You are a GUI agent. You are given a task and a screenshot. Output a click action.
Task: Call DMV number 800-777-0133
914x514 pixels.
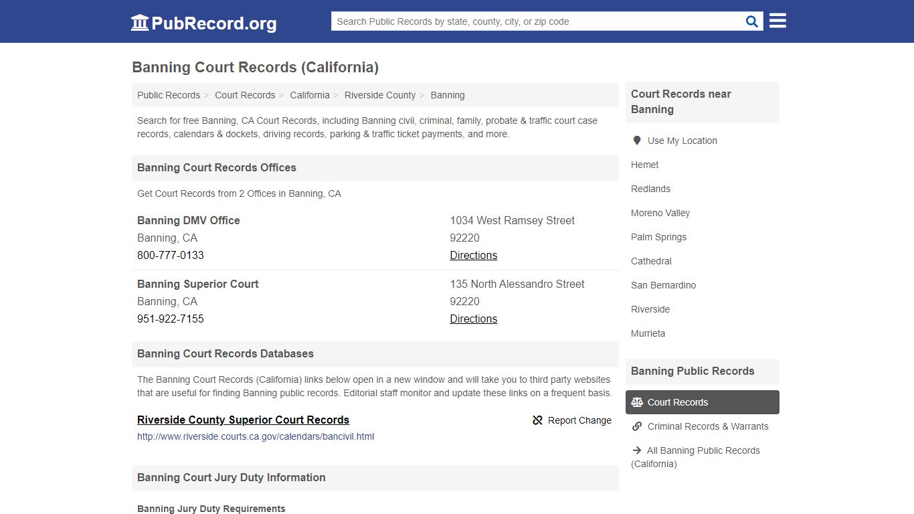(171, 255)
